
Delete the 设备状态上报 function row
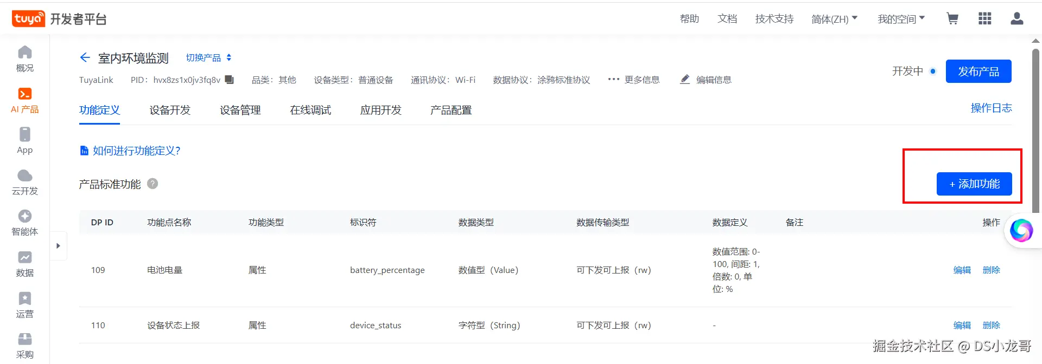(991, 325)
